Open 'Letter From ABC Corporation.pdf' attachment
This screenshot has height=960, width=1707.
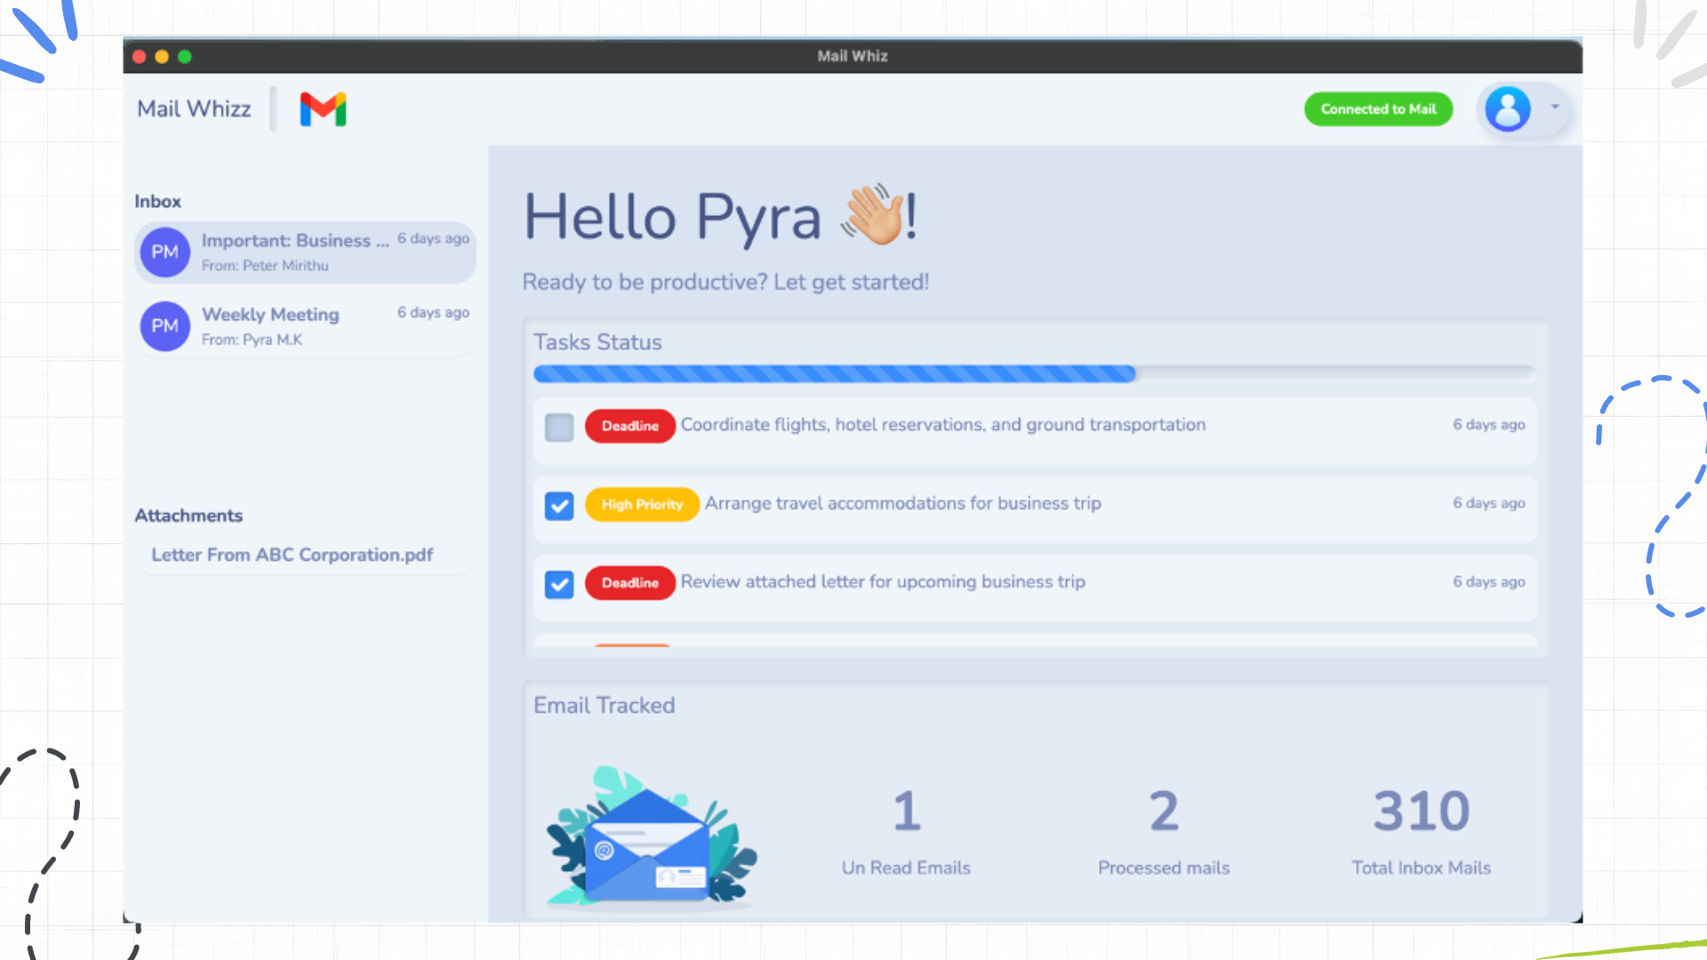coord(292,555)
